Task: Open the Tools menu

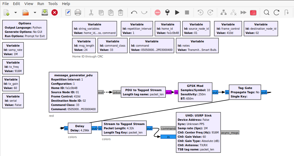Action: tap(53, 3)
